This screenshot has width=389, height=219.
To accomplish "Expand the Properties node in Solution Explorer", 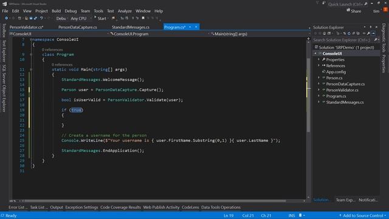I will point(318,60).
